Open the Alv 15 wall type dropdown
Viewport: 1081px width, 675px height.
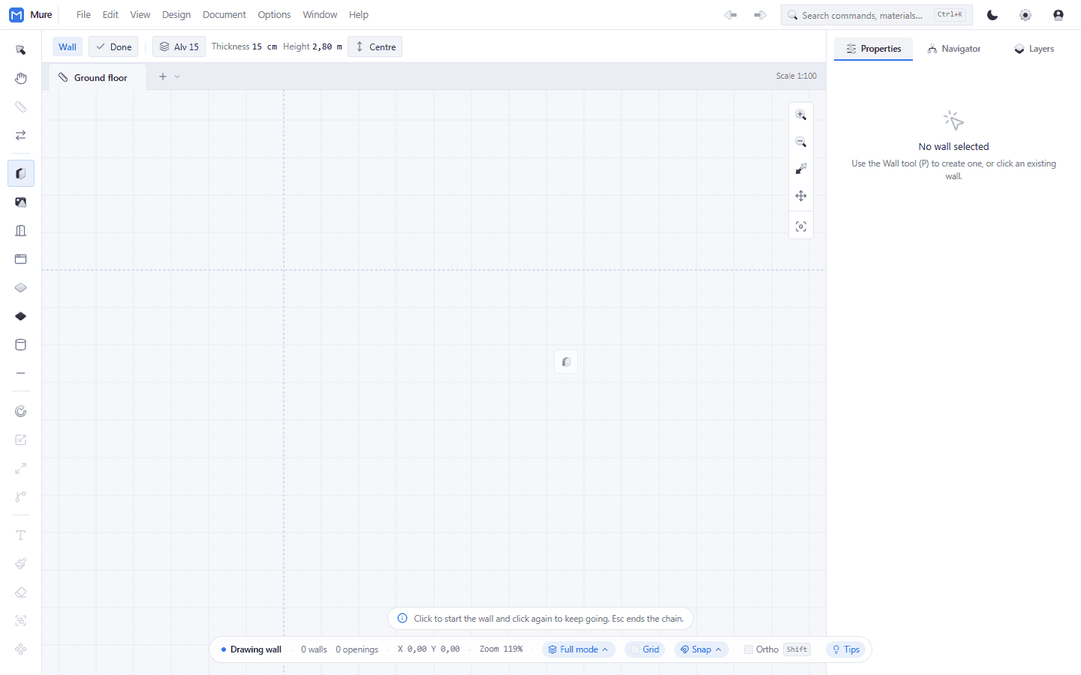click(x=179, y=46)
